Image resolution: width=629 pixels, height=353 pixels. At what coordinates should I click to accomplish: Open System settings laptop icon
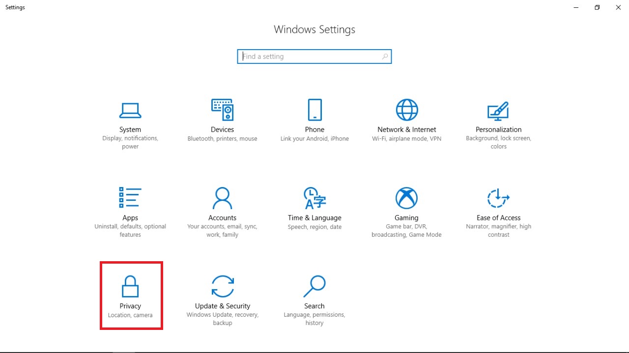pos(130,110)
